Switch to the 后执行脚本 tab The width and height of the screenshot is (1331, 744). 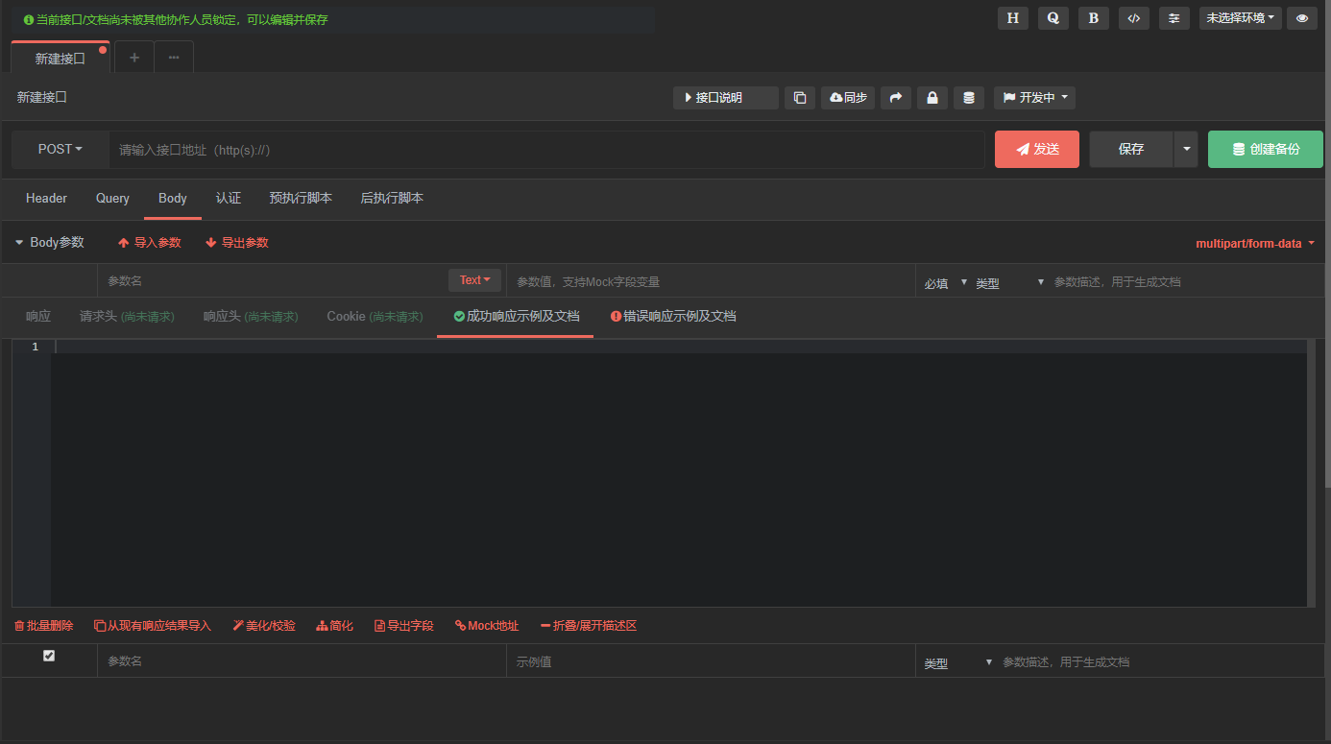(x=392, y=199)
